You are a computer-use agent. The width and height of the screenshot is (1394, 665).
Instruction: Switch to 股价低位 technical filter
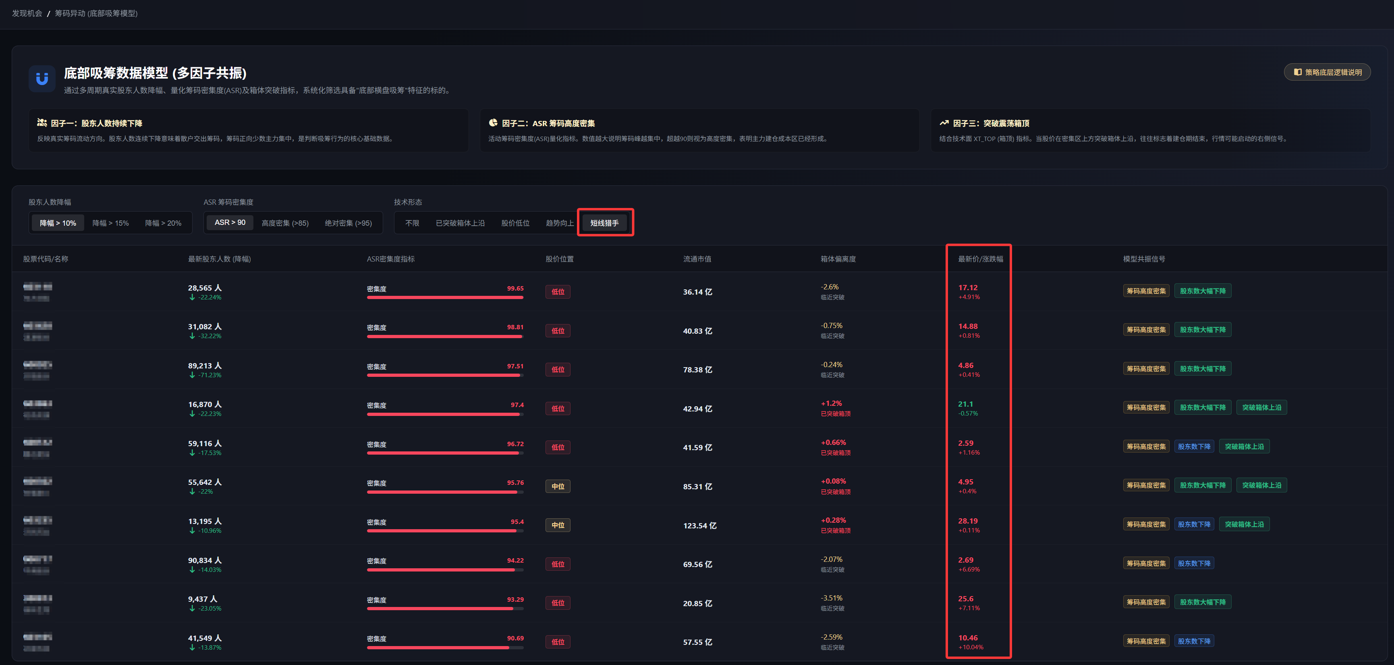click(x=515, y=223)
